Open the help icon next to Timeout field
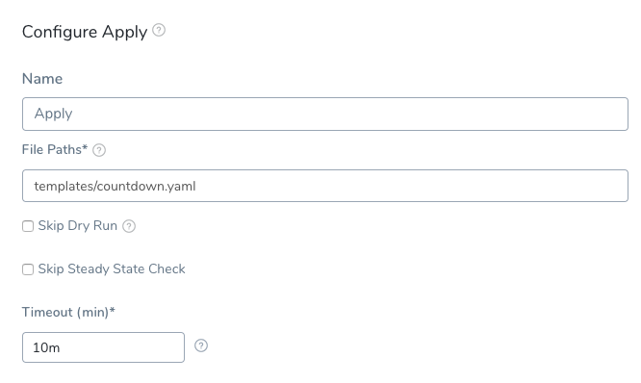Screen dimensions: 641x383 [x=201, y=345]
